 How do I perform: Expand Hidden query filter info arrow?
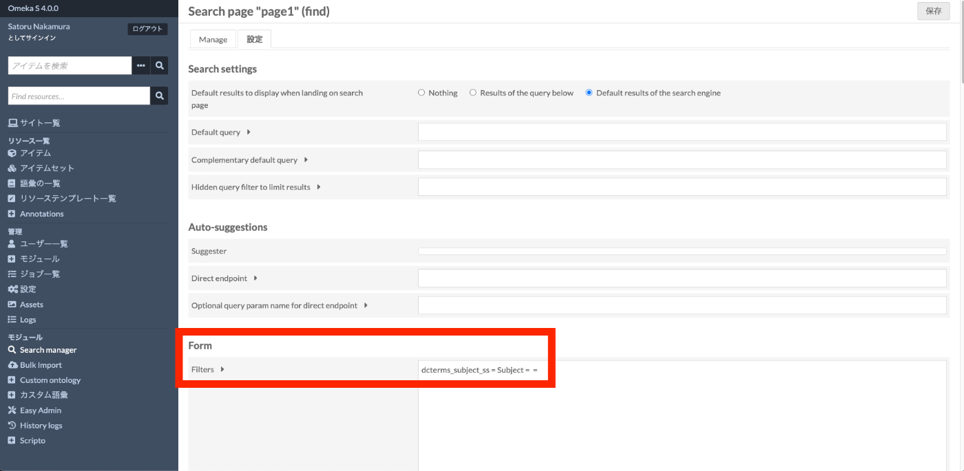[x=319, y=186]
